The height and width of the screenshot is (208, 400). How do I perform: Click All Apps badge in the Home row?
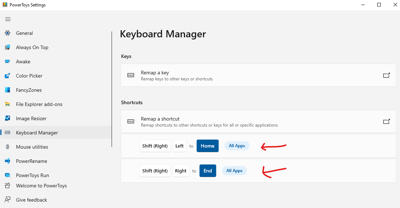tap(237, 146)
